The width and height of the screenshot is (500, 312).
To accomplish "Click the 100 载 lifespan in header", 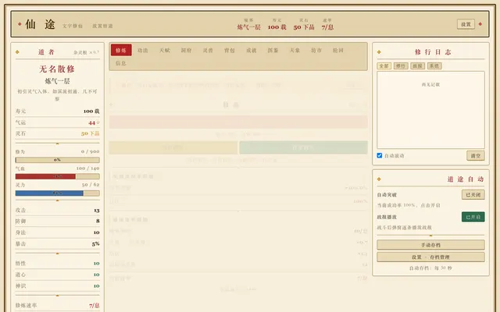I will (x=277, y=27).
